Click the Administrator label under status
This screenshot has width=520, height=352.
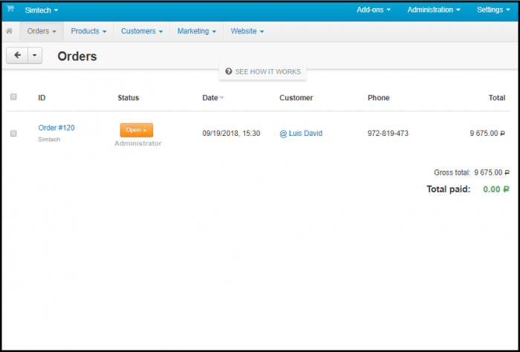pyautogui.click(x=138, y=143)
